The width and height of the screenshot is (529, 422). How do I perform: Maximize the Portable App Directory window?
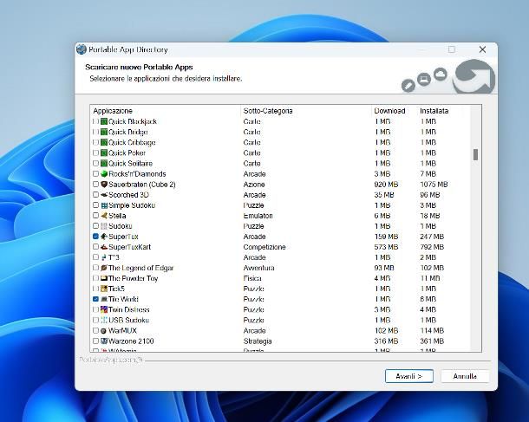(452, 49)
